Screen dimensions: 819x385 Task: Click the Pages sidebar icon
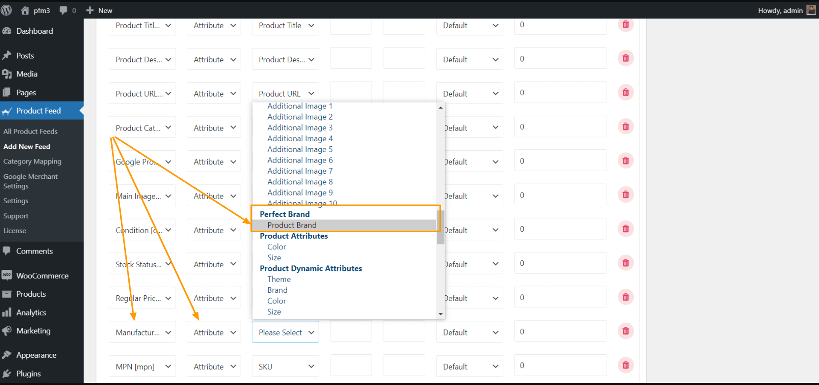point(7,92)
